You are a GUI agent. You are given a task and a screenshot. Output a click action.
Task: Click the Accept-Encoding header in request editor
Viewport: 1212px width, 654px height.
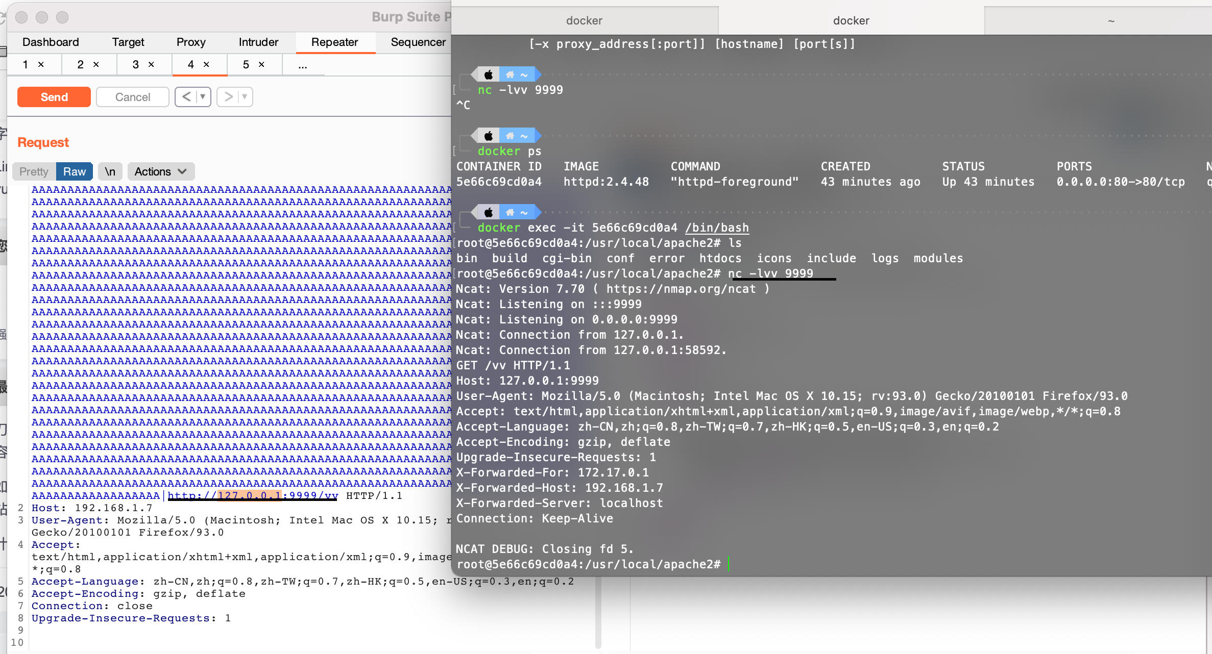click(138, 594)
